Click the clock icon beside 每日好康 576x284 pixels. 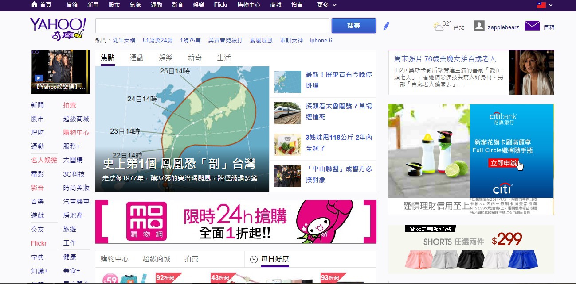pyautogui.click(x=254, y=259)
